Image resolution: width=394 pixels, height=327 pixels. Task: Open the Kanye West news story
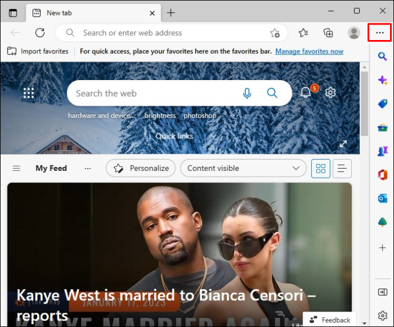point(179,254)
